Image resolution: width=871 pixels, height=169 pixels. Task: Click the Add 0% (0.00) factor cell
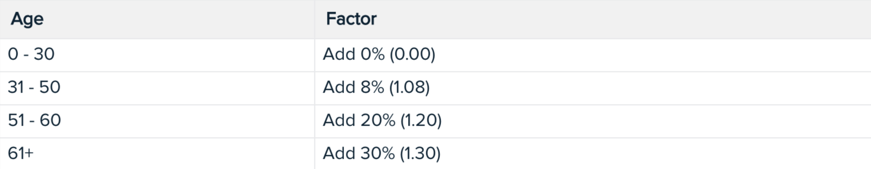coord(593,55)
